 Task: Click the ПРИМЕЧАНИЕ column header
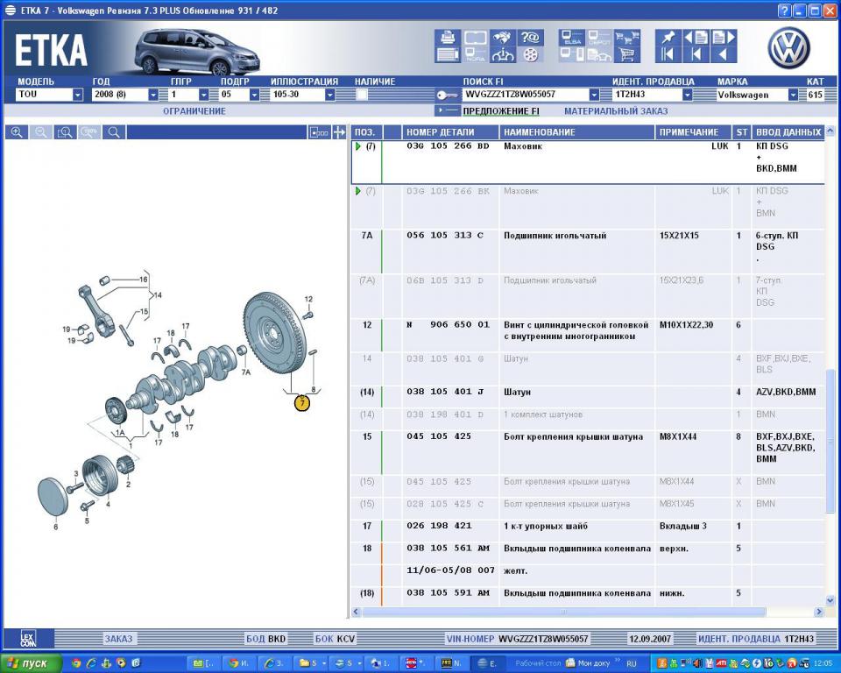pyautogui.click(x=693, y=132)
